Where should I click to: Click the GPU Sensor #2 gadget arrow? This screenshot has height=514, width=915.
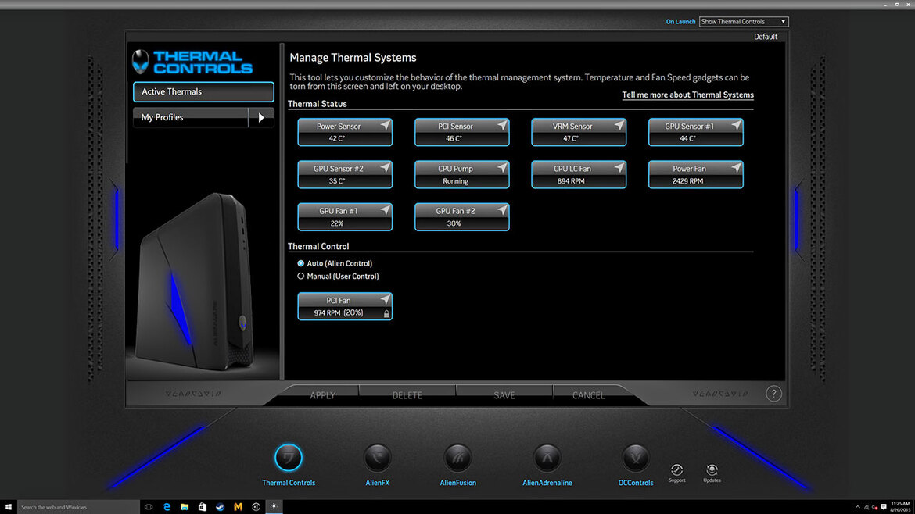tap(385, 168)
